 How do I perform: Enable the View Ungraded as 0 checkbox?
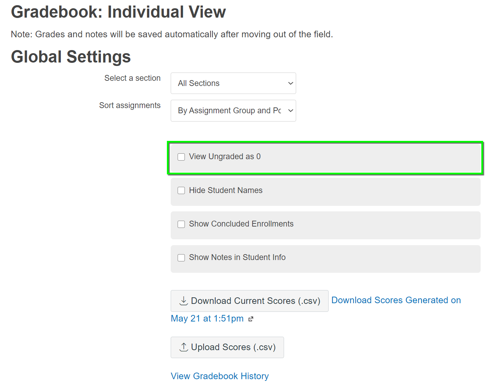181,157
